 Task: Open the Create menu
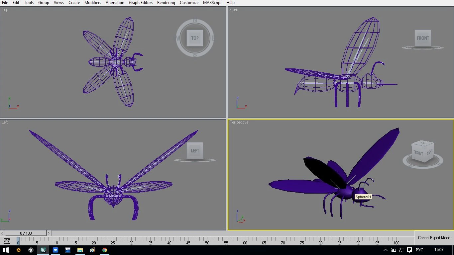pos(74,3)
